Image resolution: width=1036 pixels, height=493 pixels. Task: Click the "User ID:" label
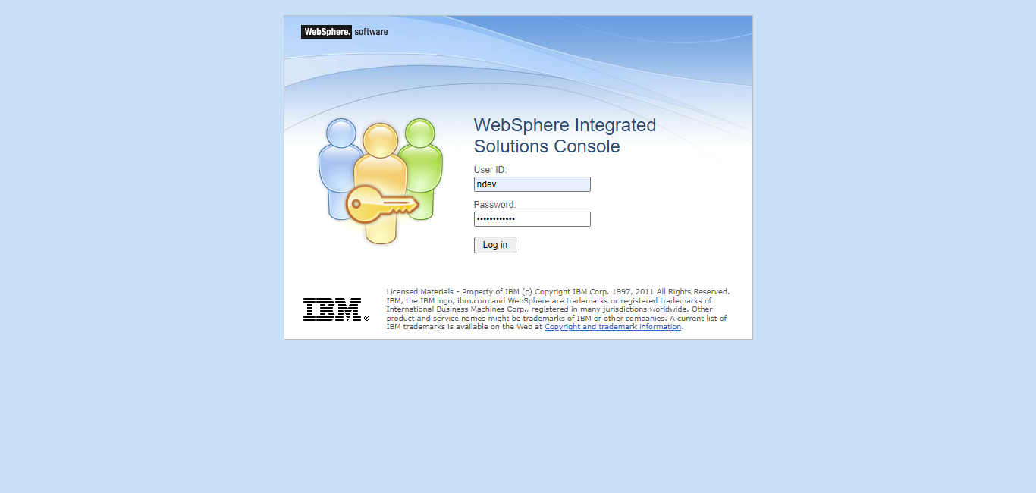[490, 170]
